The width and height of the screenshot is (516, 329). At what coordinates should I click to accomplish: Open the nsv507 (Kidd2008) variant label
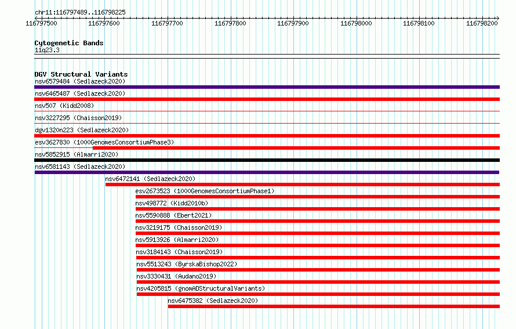(x=64, y=106)
